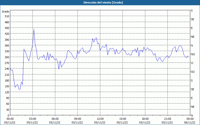Click the S compass label beside 180 gridline

point(192,80)
